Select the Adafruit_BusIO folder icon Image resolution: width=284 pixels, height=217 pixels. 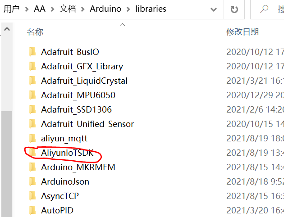point(32,52)
